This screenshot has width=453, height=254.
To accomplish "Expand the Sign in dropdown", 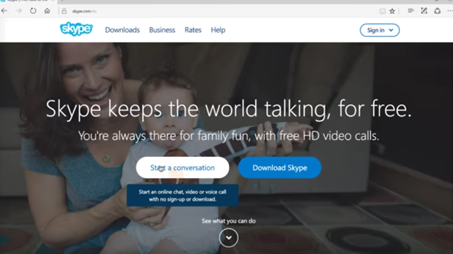I will point(380,30).
